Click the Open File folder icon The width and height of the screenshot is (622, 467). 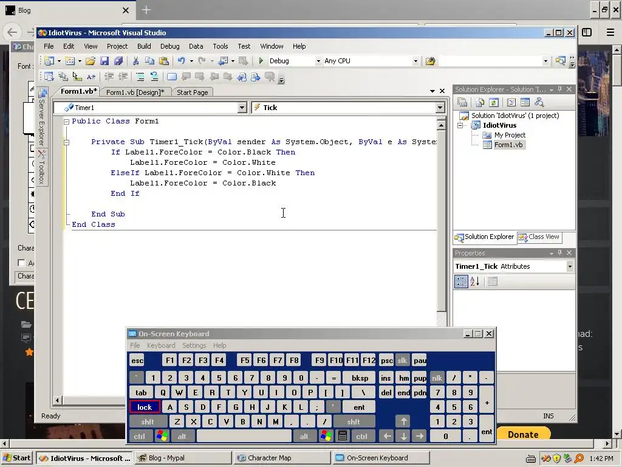[91, 61]
